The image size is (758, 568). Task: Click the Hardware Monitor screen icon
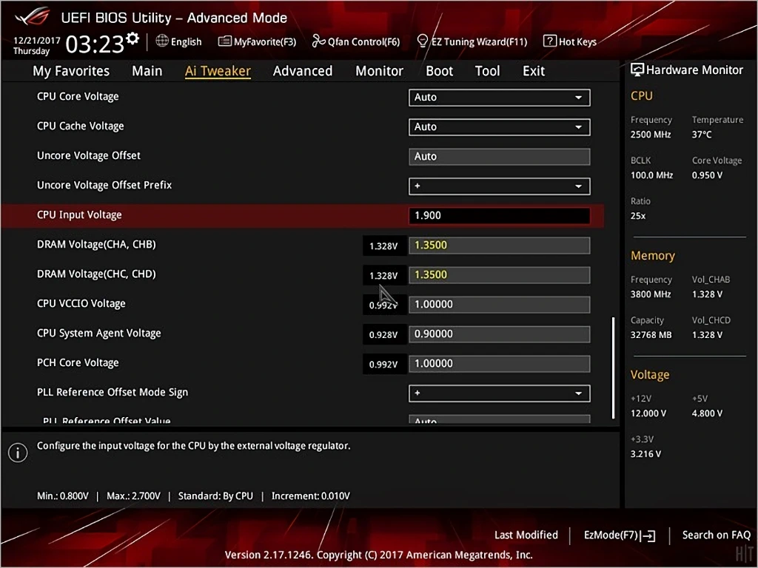[637, 70]
